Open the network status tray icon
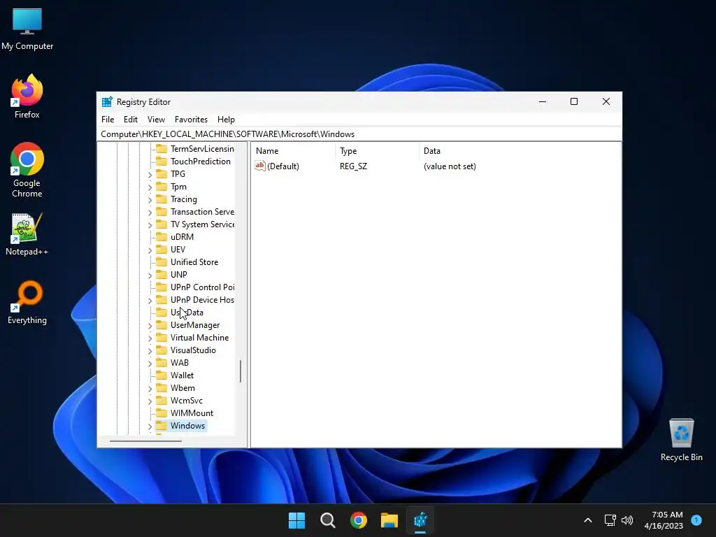 [x=610, y=520]
